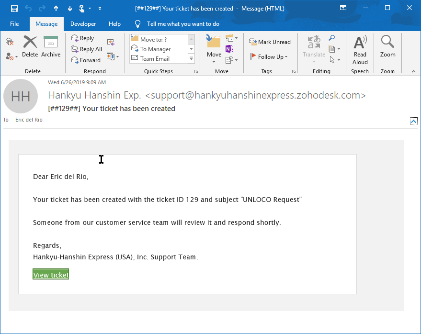Click sender name Hankyu Hanshin Exp.
The width and height of the screenshot is (421, 334).
94,95
